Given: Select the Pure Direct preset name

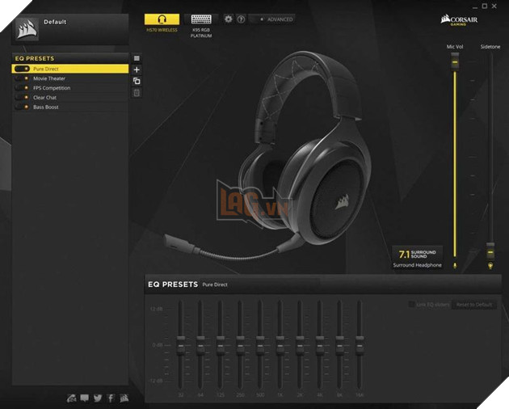Looking at the screenshot, I should click(46, 69).
